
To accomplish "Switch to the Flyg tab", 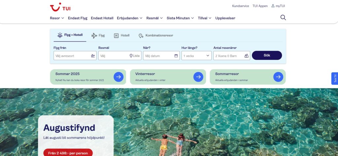I will [98, 35].
